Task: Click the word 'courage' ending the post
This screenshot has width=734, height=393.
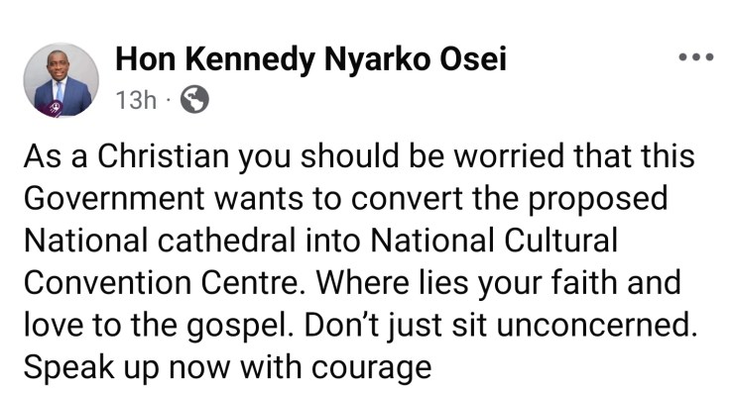Action: tap(372, 368)
